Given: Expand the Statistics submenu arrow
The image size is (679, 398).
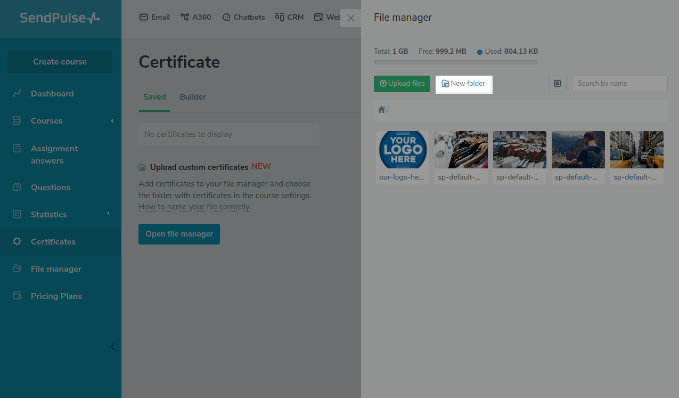Looking at the screenshot, I should pyautogui.click(x=108, y=214).
